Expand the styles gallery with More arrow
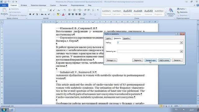This screenshot has height=112, width=199. pyautogui.click(x=165, y=15)
